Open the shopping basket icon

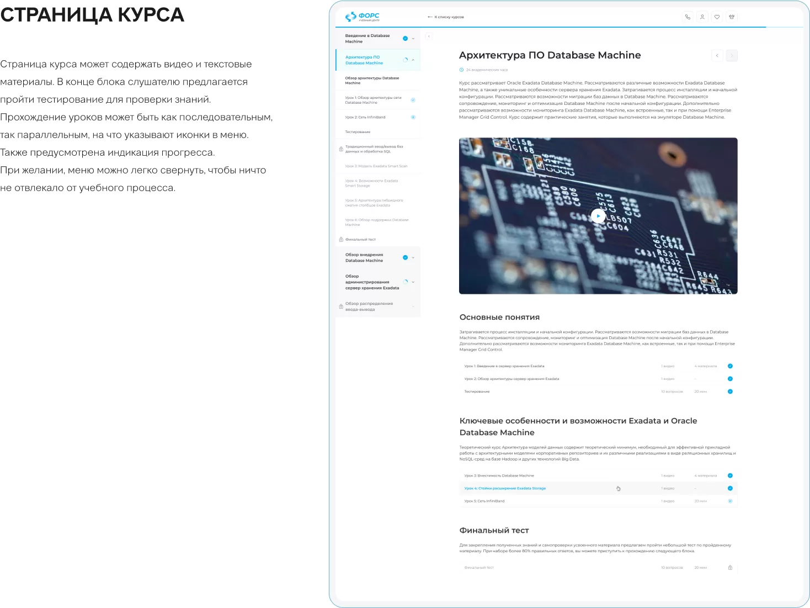(x=732, y=17)
